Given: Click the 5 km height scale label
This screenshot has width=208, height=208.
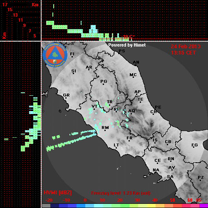Looking at the screenshot, I should point(35,36).
